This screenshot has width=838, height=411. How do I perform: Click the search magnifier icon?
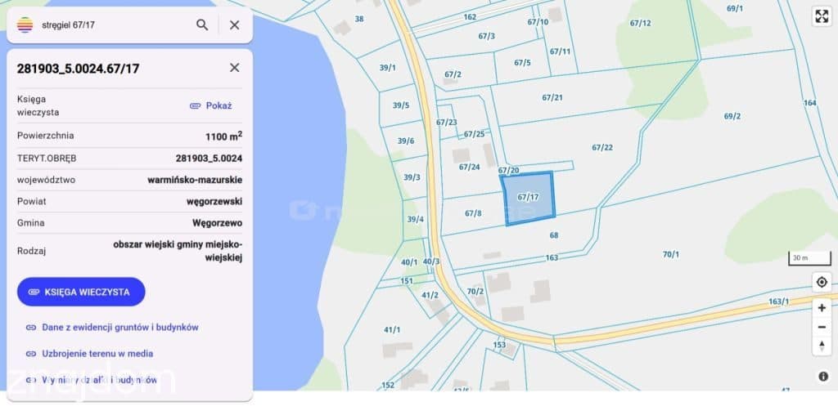pos(202,25)
